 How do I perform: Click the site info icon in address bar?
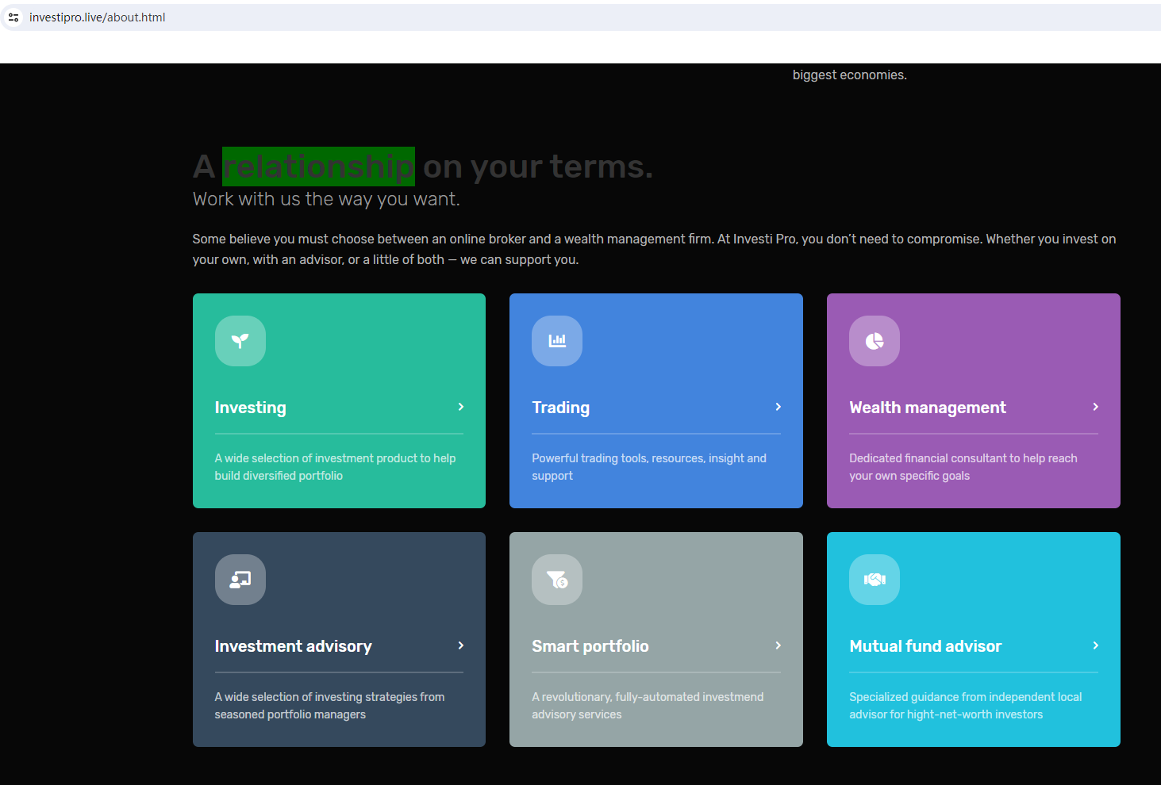(13, 17)
